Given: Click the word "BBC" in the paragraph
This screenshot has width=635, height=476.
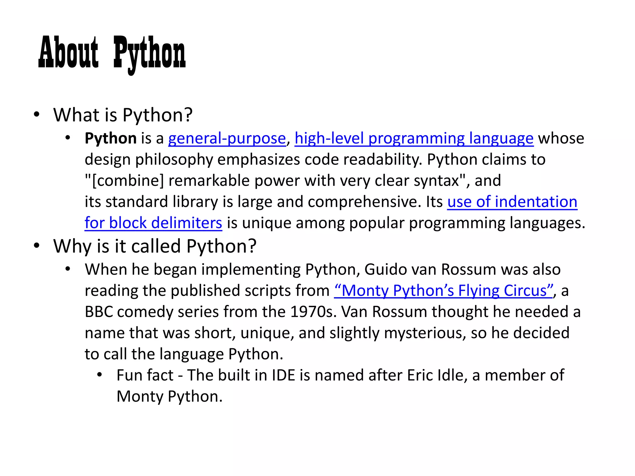Looking at the screenshot, I should [99, 312].
